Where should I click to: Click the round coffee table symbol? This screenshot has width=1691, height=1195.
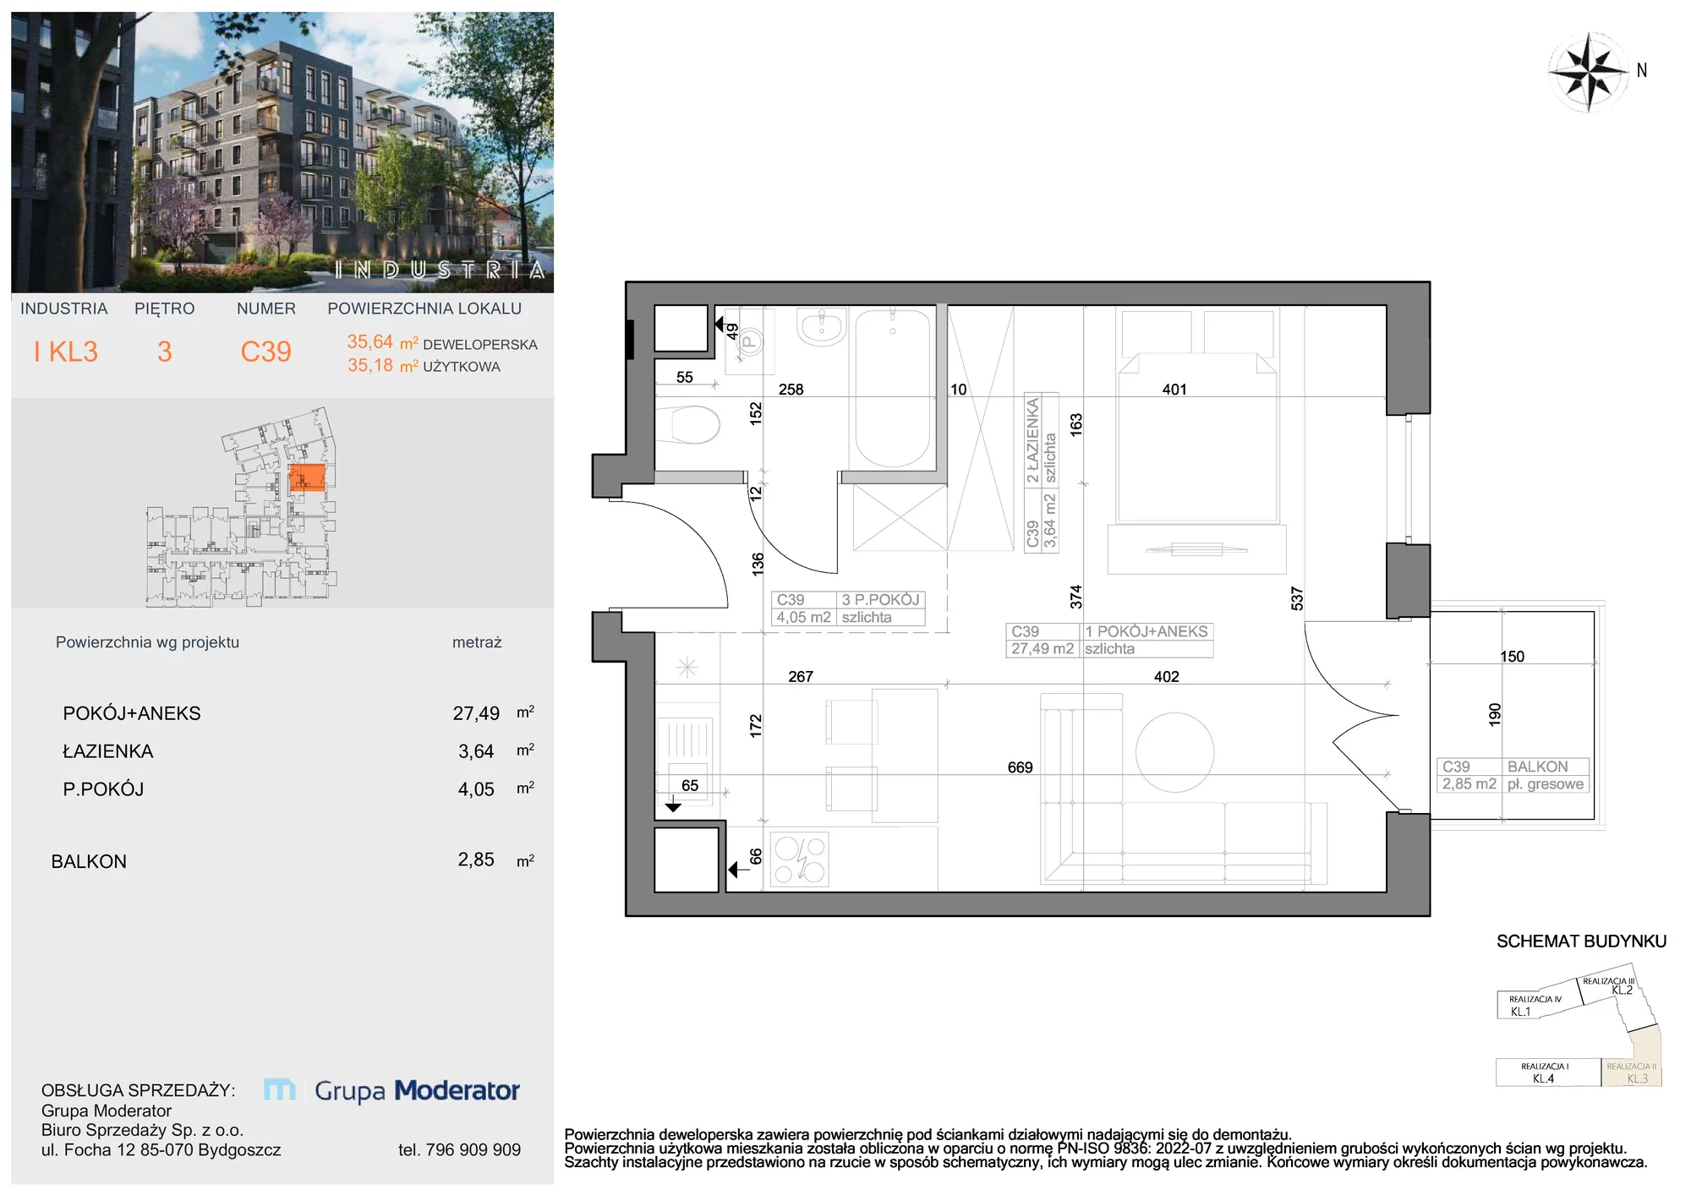(1174, 752)
